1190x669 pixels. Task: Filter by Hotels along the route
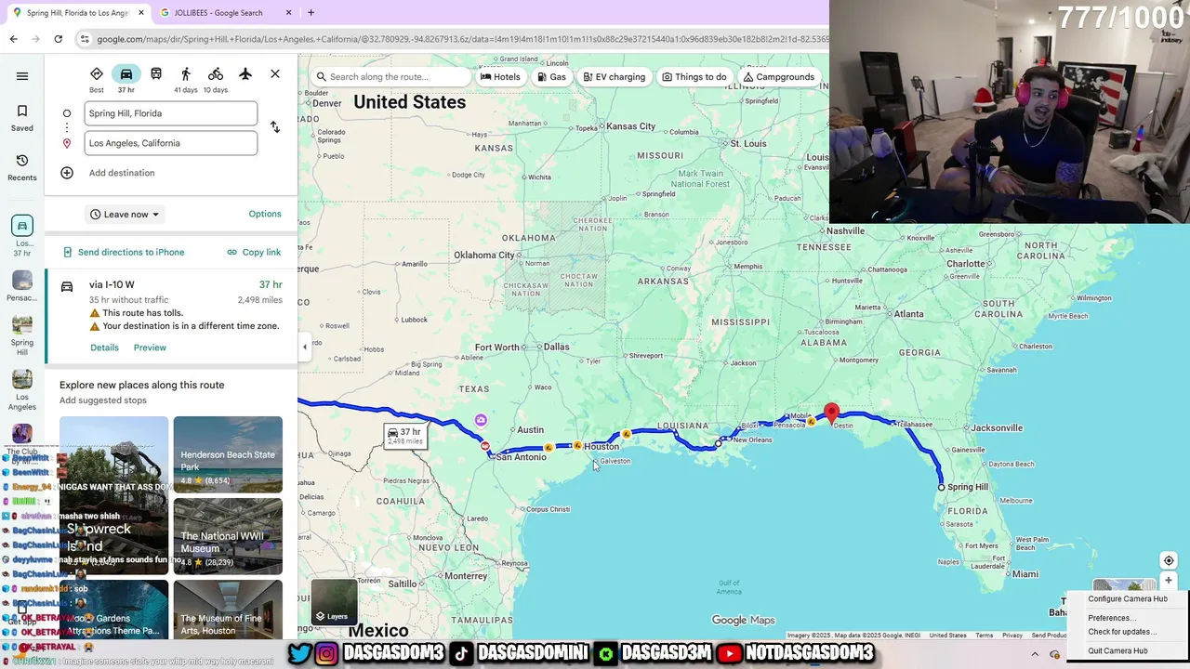tap(500, 77)
